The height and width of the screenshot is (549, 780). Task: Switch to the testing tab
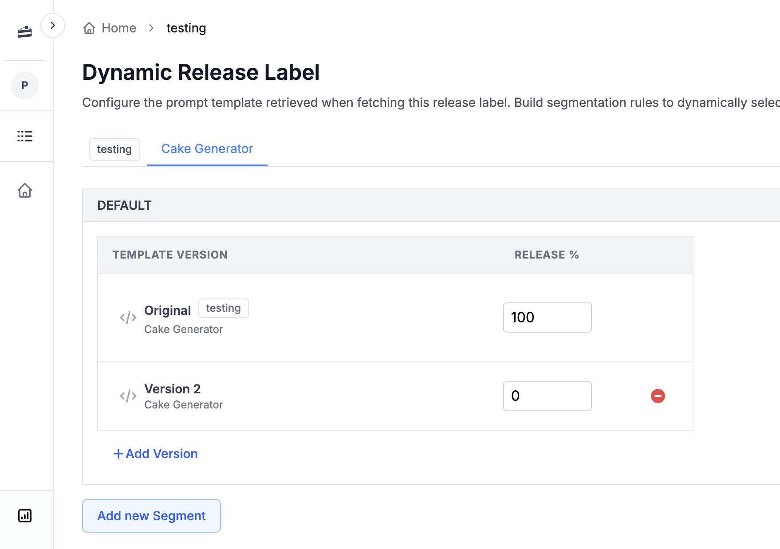coord(114,149)
